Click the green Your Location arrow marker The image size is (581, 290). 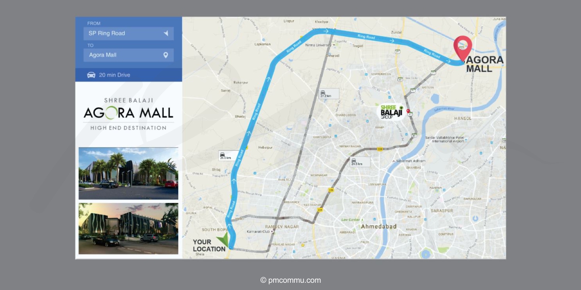tap(223, 239)
